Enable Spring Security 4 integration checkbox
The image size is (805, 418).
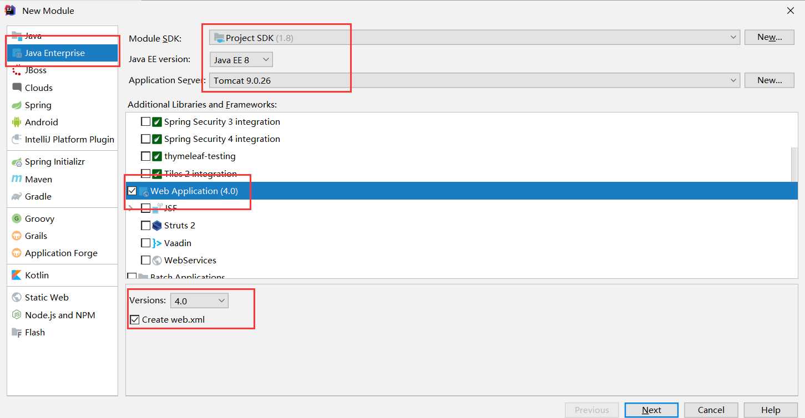click(145, 139)
